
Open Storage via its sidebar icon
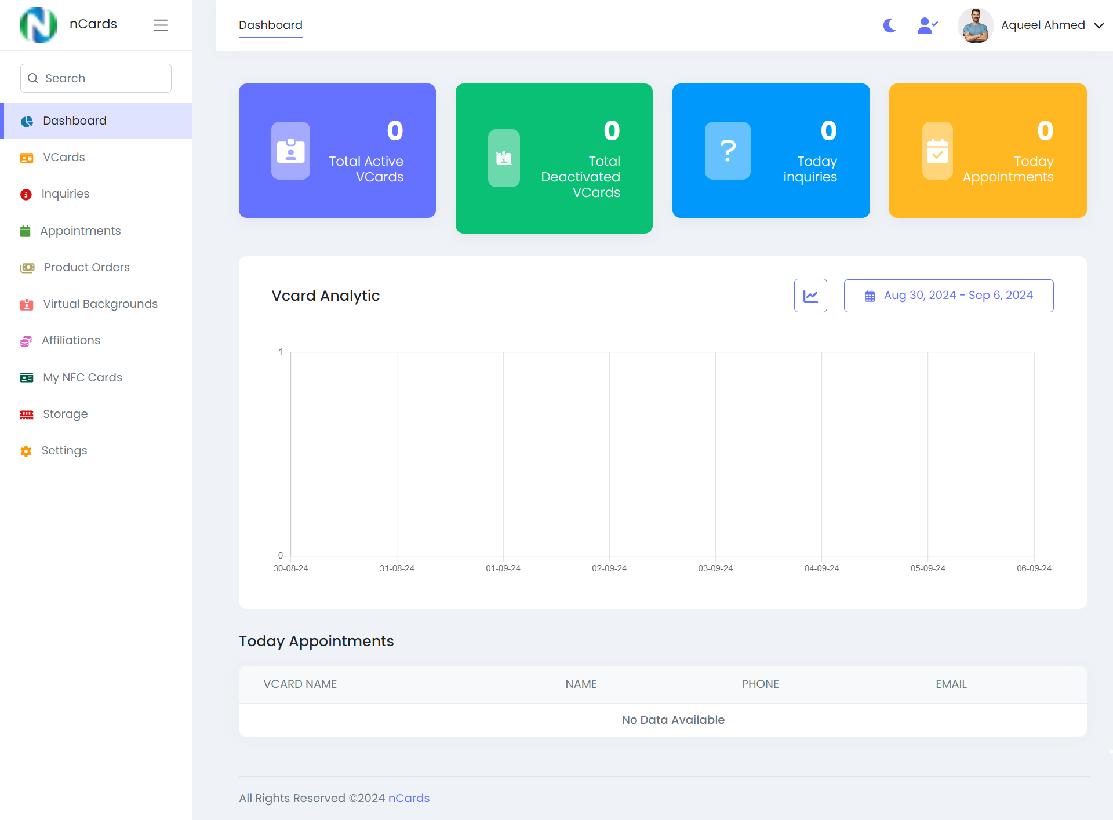click(26, 414)
